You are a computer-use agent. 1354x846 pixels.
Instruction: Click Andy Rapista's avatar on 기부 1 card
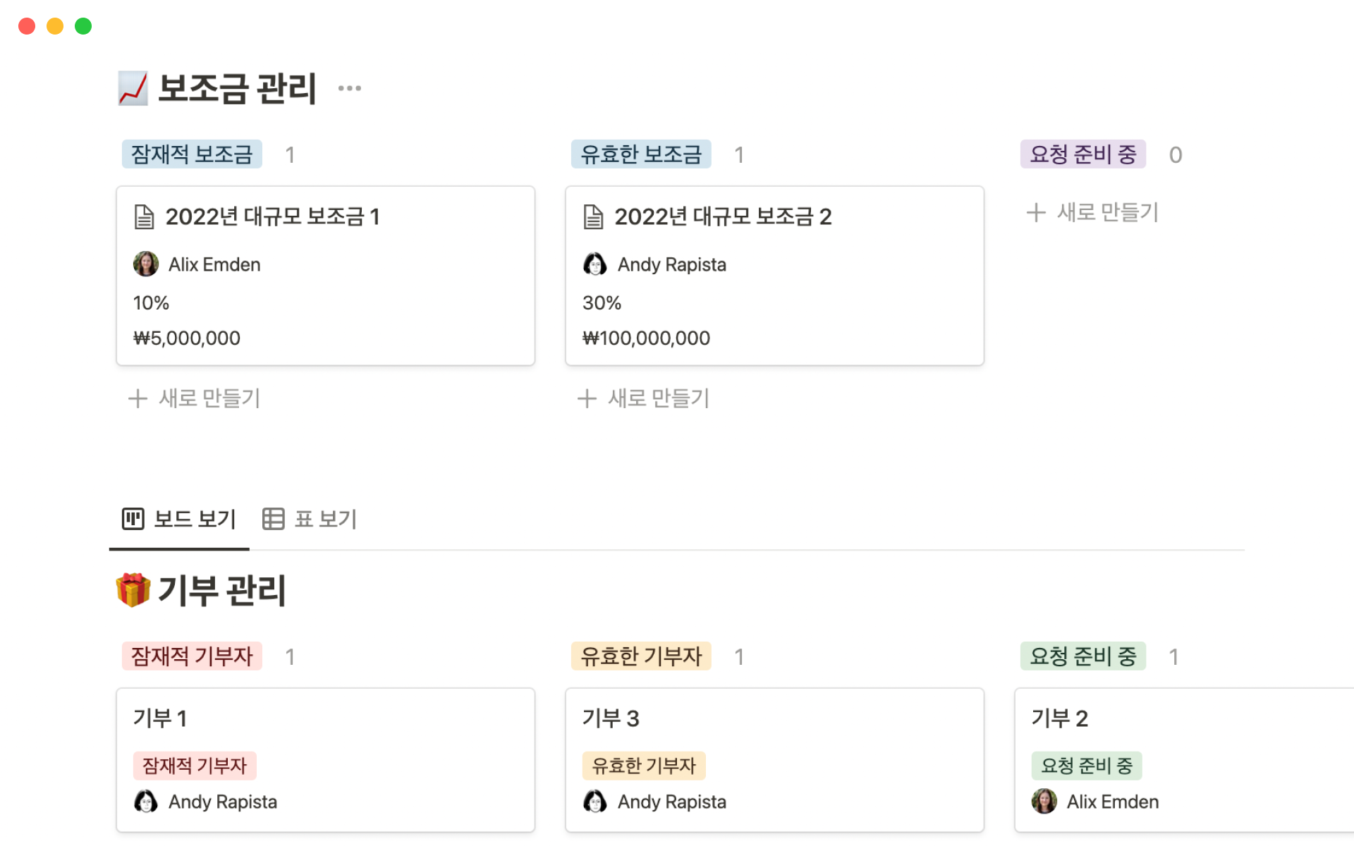(146, 802)
